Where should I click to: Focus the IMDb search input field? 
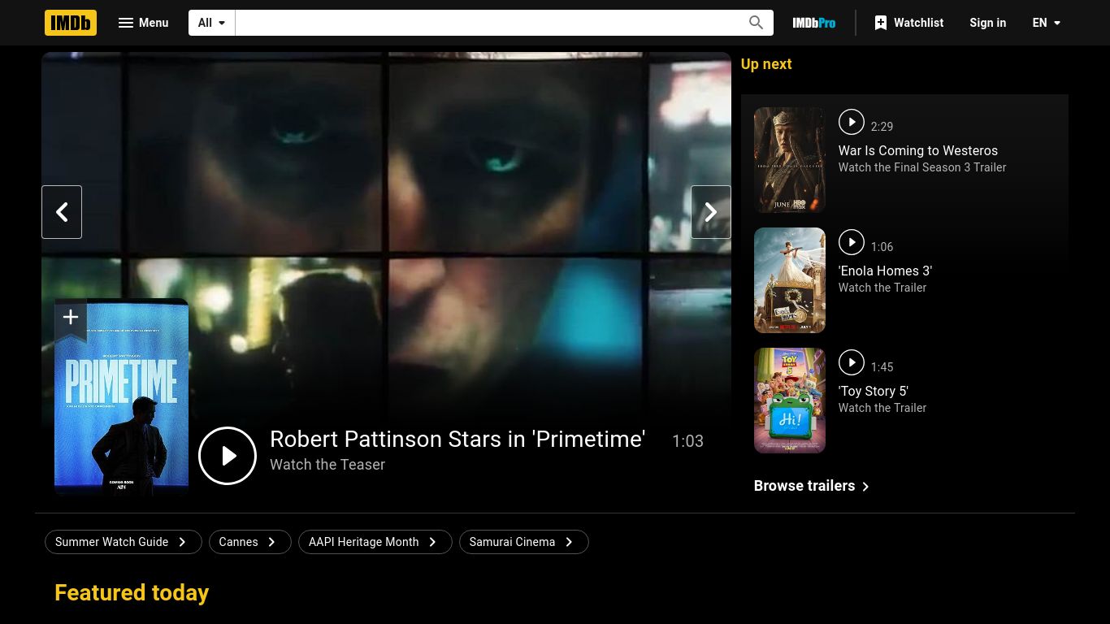[x=488, y=23]
